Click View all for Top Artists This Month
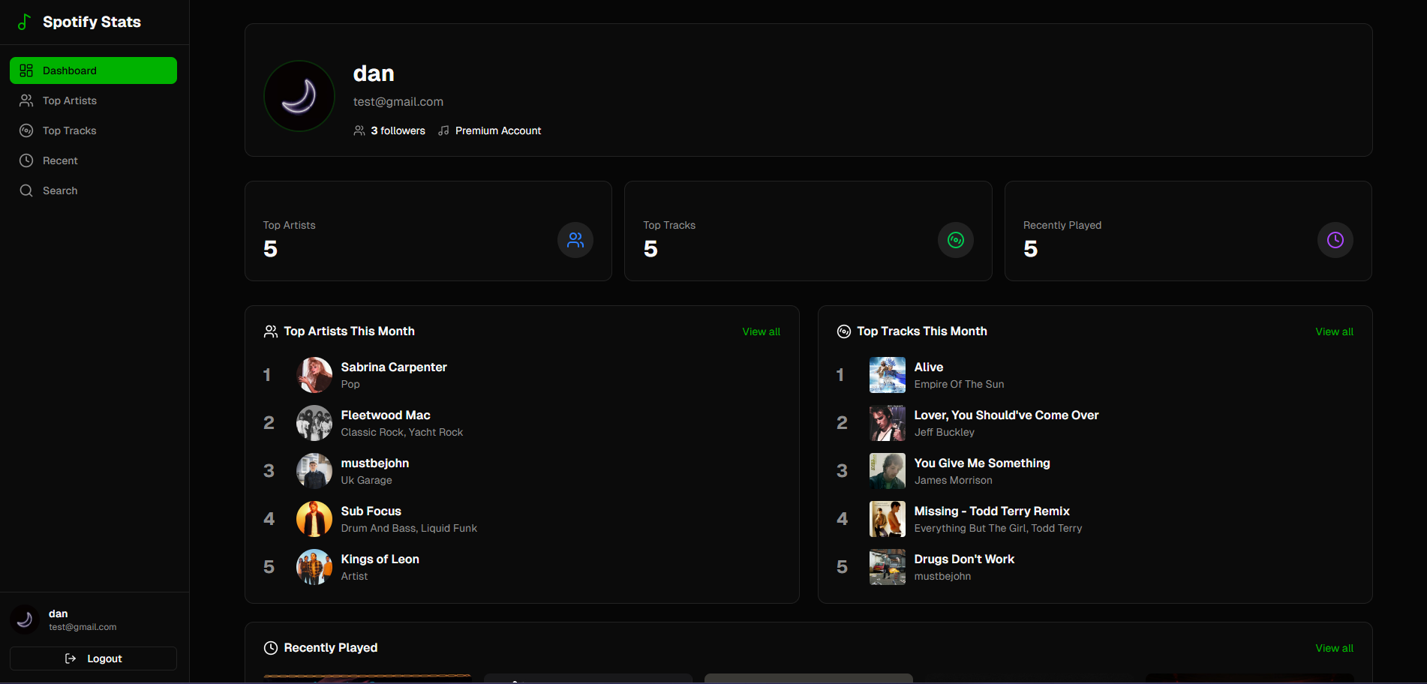This screenshot has width=1427, height=684. pos(761,331)
